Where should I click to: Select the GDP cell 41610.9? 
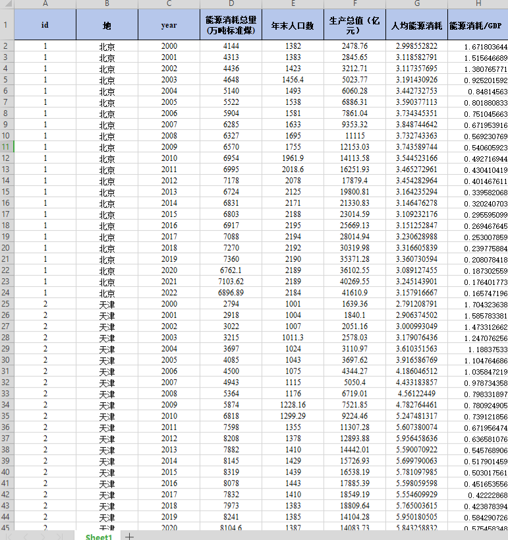pos(355,293)
